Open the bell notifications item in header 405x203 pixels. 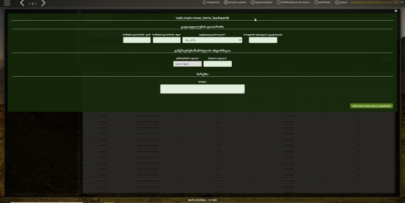point(262,3)
